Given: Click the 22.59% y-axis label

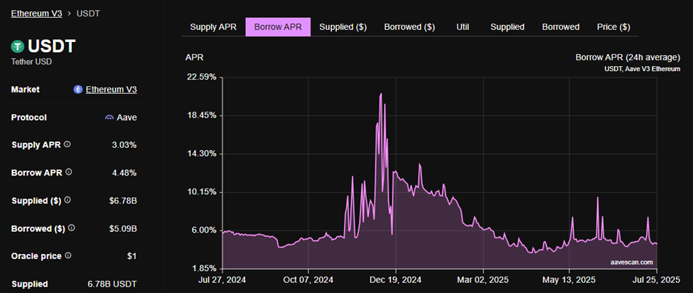Looking at the screenshot, I should coord(201,78).
